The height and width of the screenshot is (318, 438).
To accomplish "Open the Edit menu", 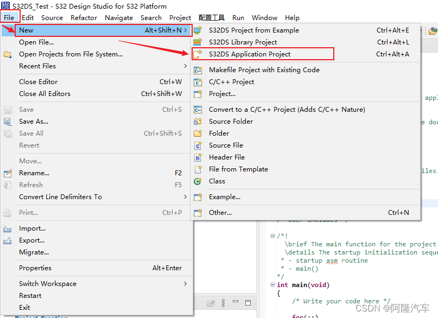I will coord(28,17).
